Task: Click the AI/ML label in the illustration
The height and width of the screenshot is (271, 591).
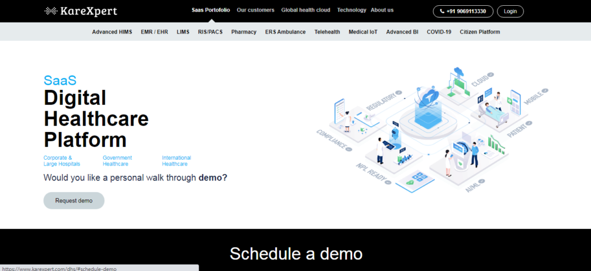Action: point(474,186)
